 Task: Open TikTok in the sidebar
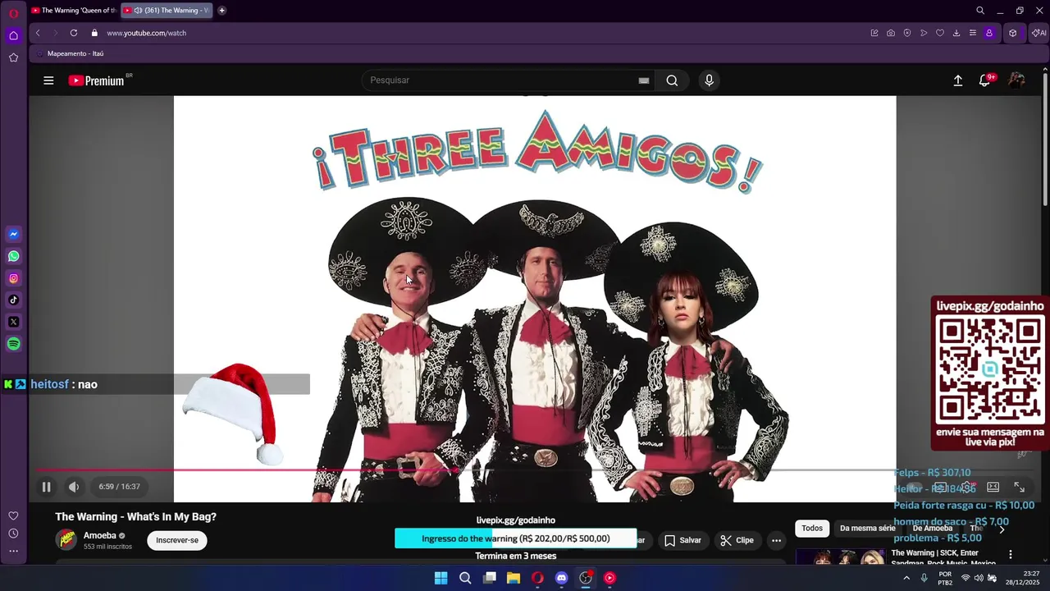(13, 300)
